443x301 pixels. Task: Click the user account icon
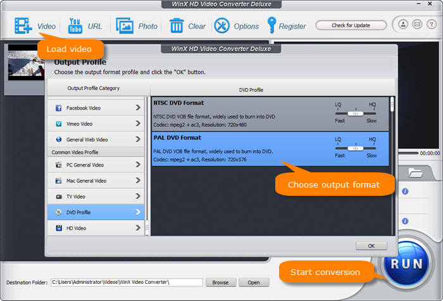pos(403,24)
